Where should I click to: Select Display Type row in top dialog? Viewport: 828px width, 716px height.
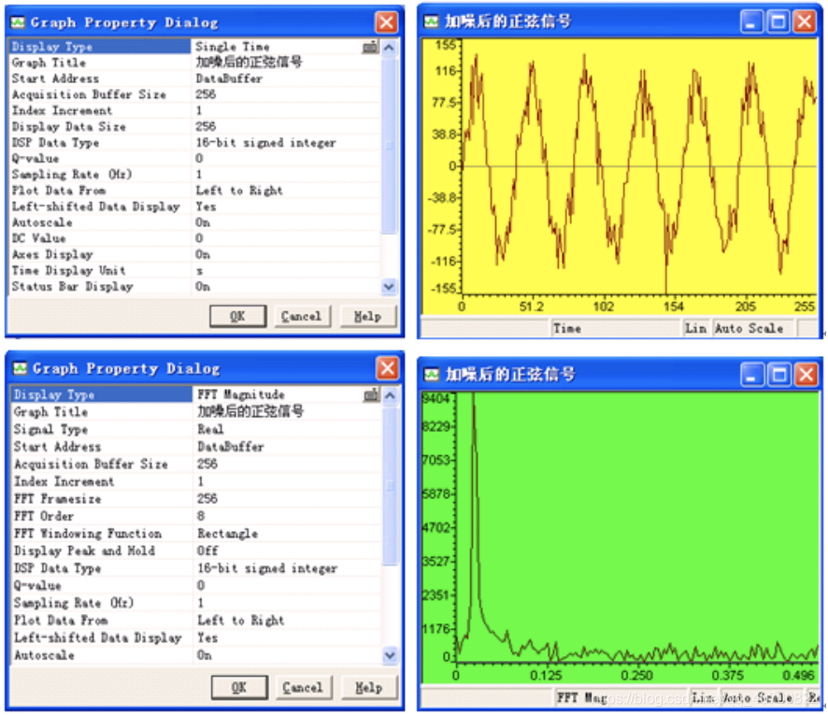[195, 47]
